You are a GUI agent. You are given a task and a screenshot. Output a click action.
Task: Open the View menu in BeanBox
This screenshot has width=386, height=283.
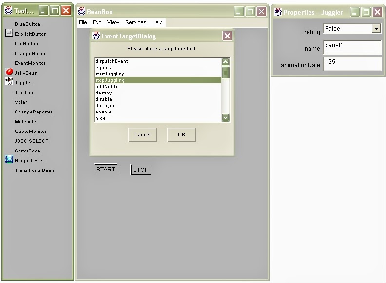113,22
